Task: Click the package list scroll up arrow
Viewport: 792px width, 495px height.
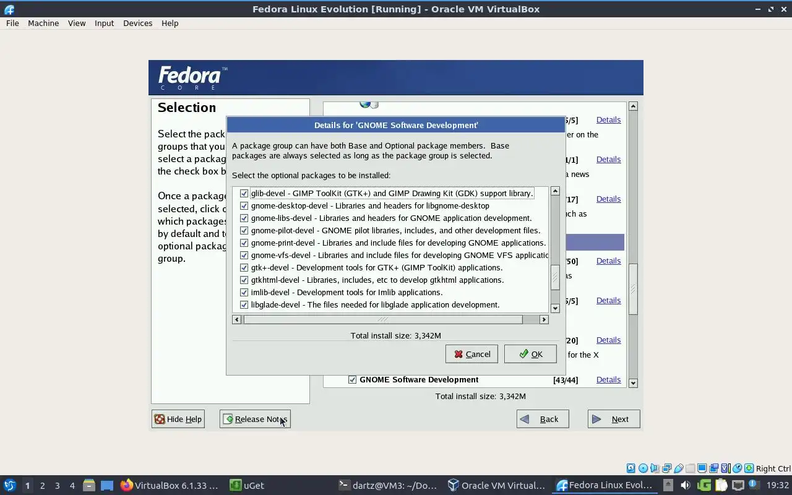Action: point(555,191)
